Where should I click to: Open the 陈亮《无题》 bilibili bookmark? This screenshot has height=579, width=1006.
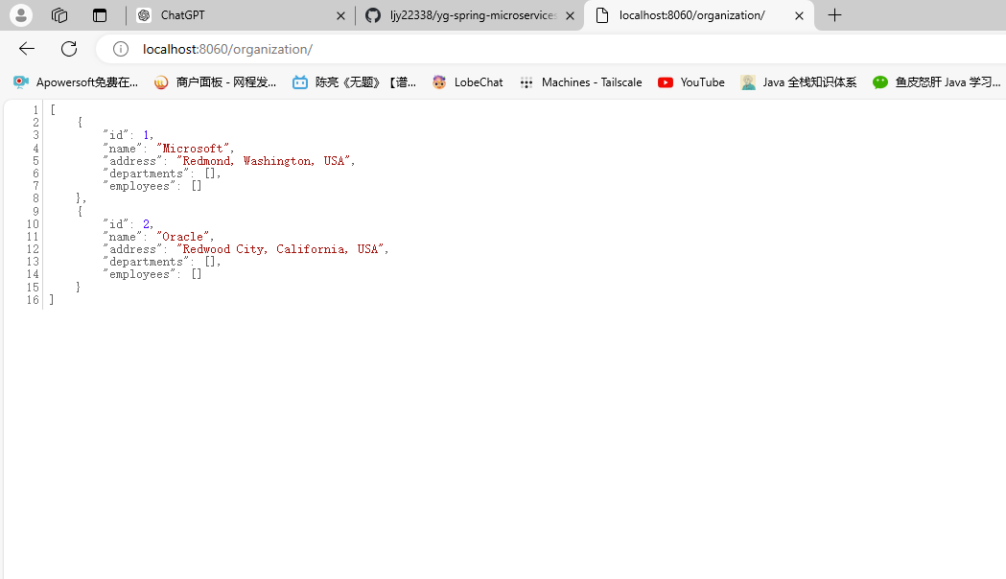point(355,82)
